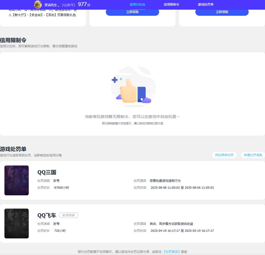Click the [QQ账号] label next to username
Screen dimensions: 265x255
pyautogui.click(x=68, y=5)
